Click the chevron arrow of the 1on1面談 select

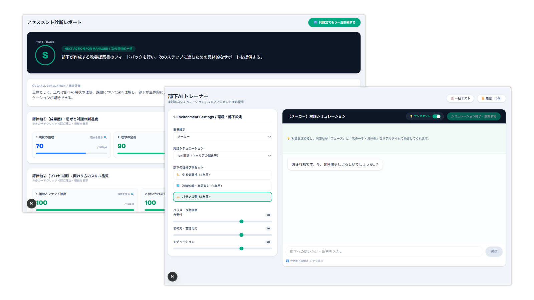point(269,156)
